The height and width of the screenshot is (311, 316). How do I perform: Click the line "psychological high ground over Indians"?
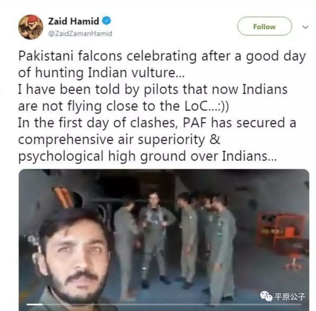[147, 156]
